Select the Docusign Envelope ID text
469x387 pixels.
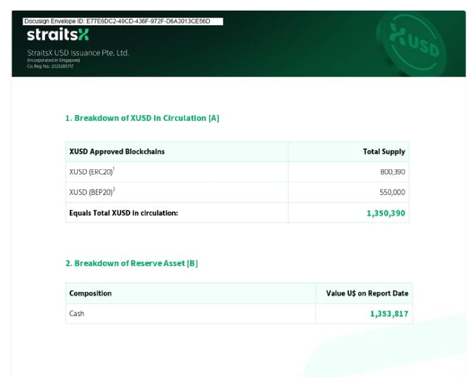pos(117,21)
